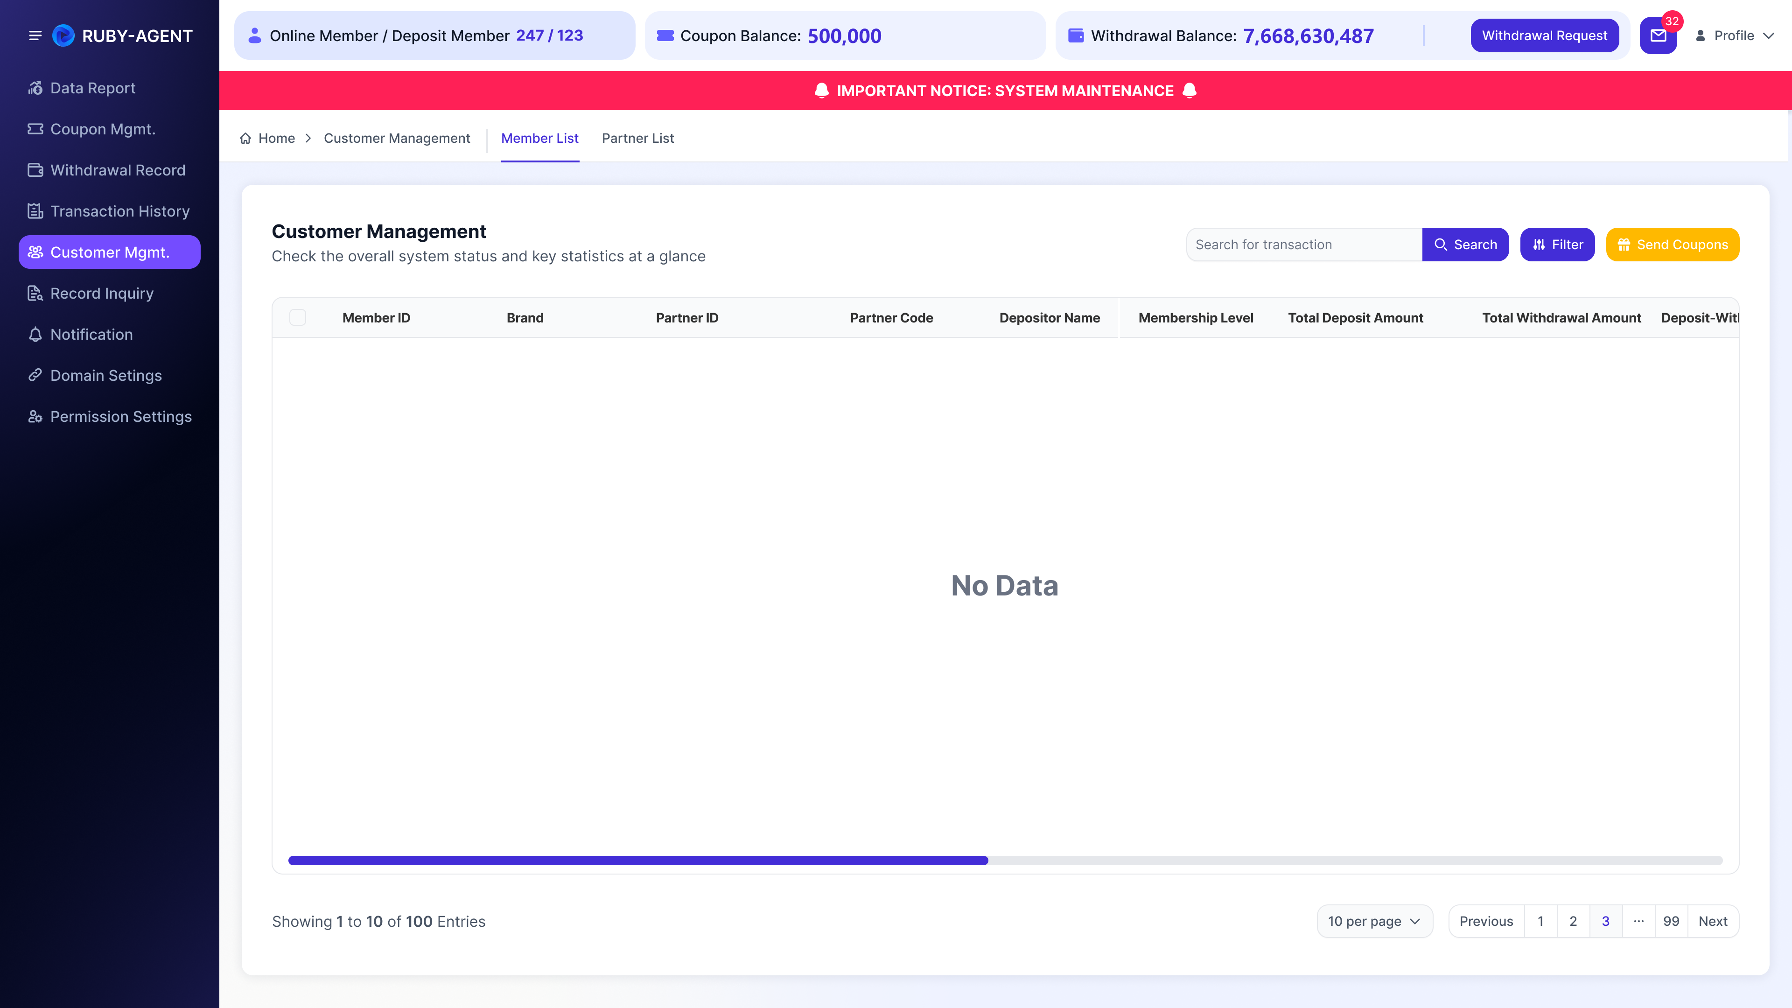
Task: Click the bell icon right of the notice
Action: point(1190,91)
